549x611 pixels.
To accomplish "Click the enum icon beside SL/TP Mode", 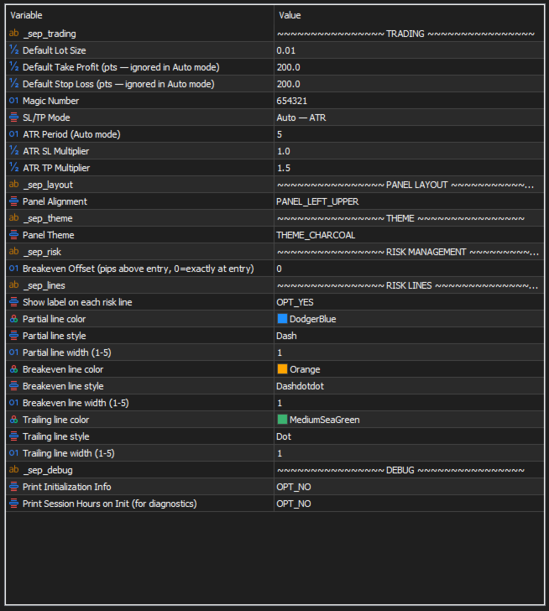I will pyautogui.click(x=13, y=117).
